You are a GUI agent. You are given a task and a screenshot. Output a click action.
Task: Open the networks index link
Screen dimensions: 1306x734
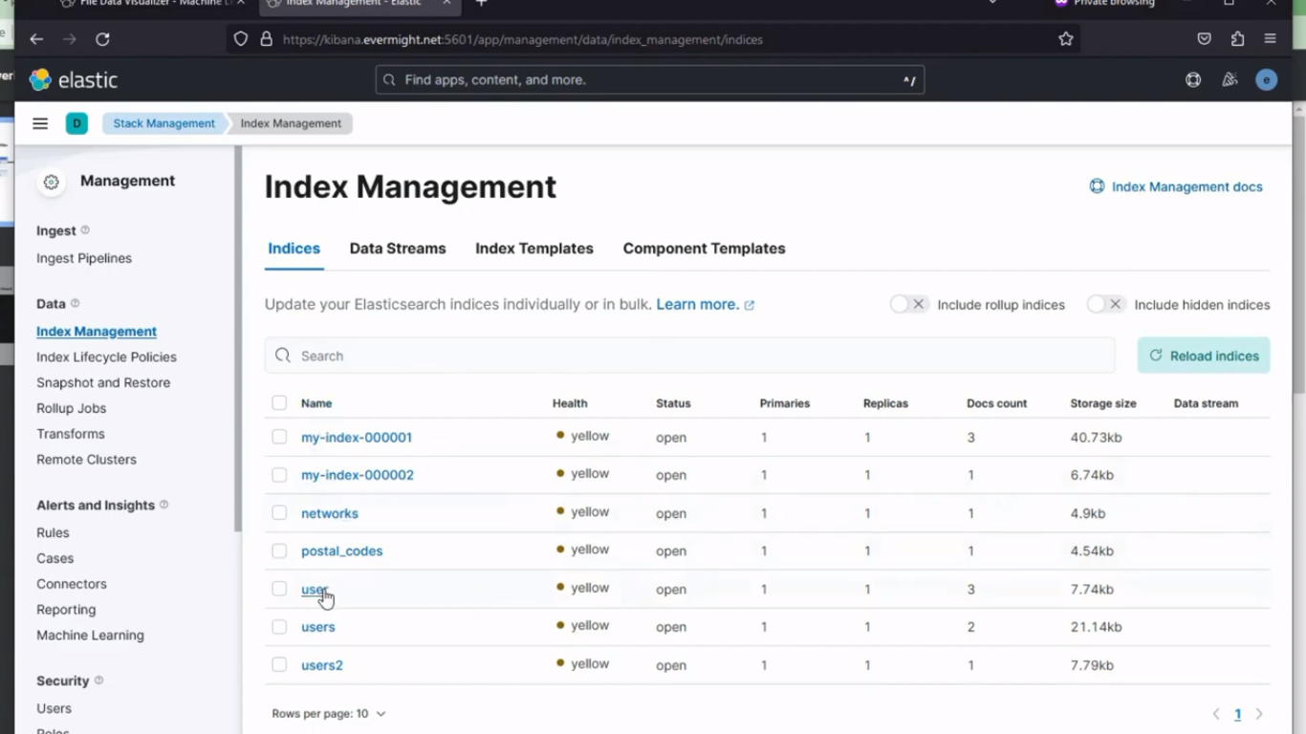[x=330, y=513]
